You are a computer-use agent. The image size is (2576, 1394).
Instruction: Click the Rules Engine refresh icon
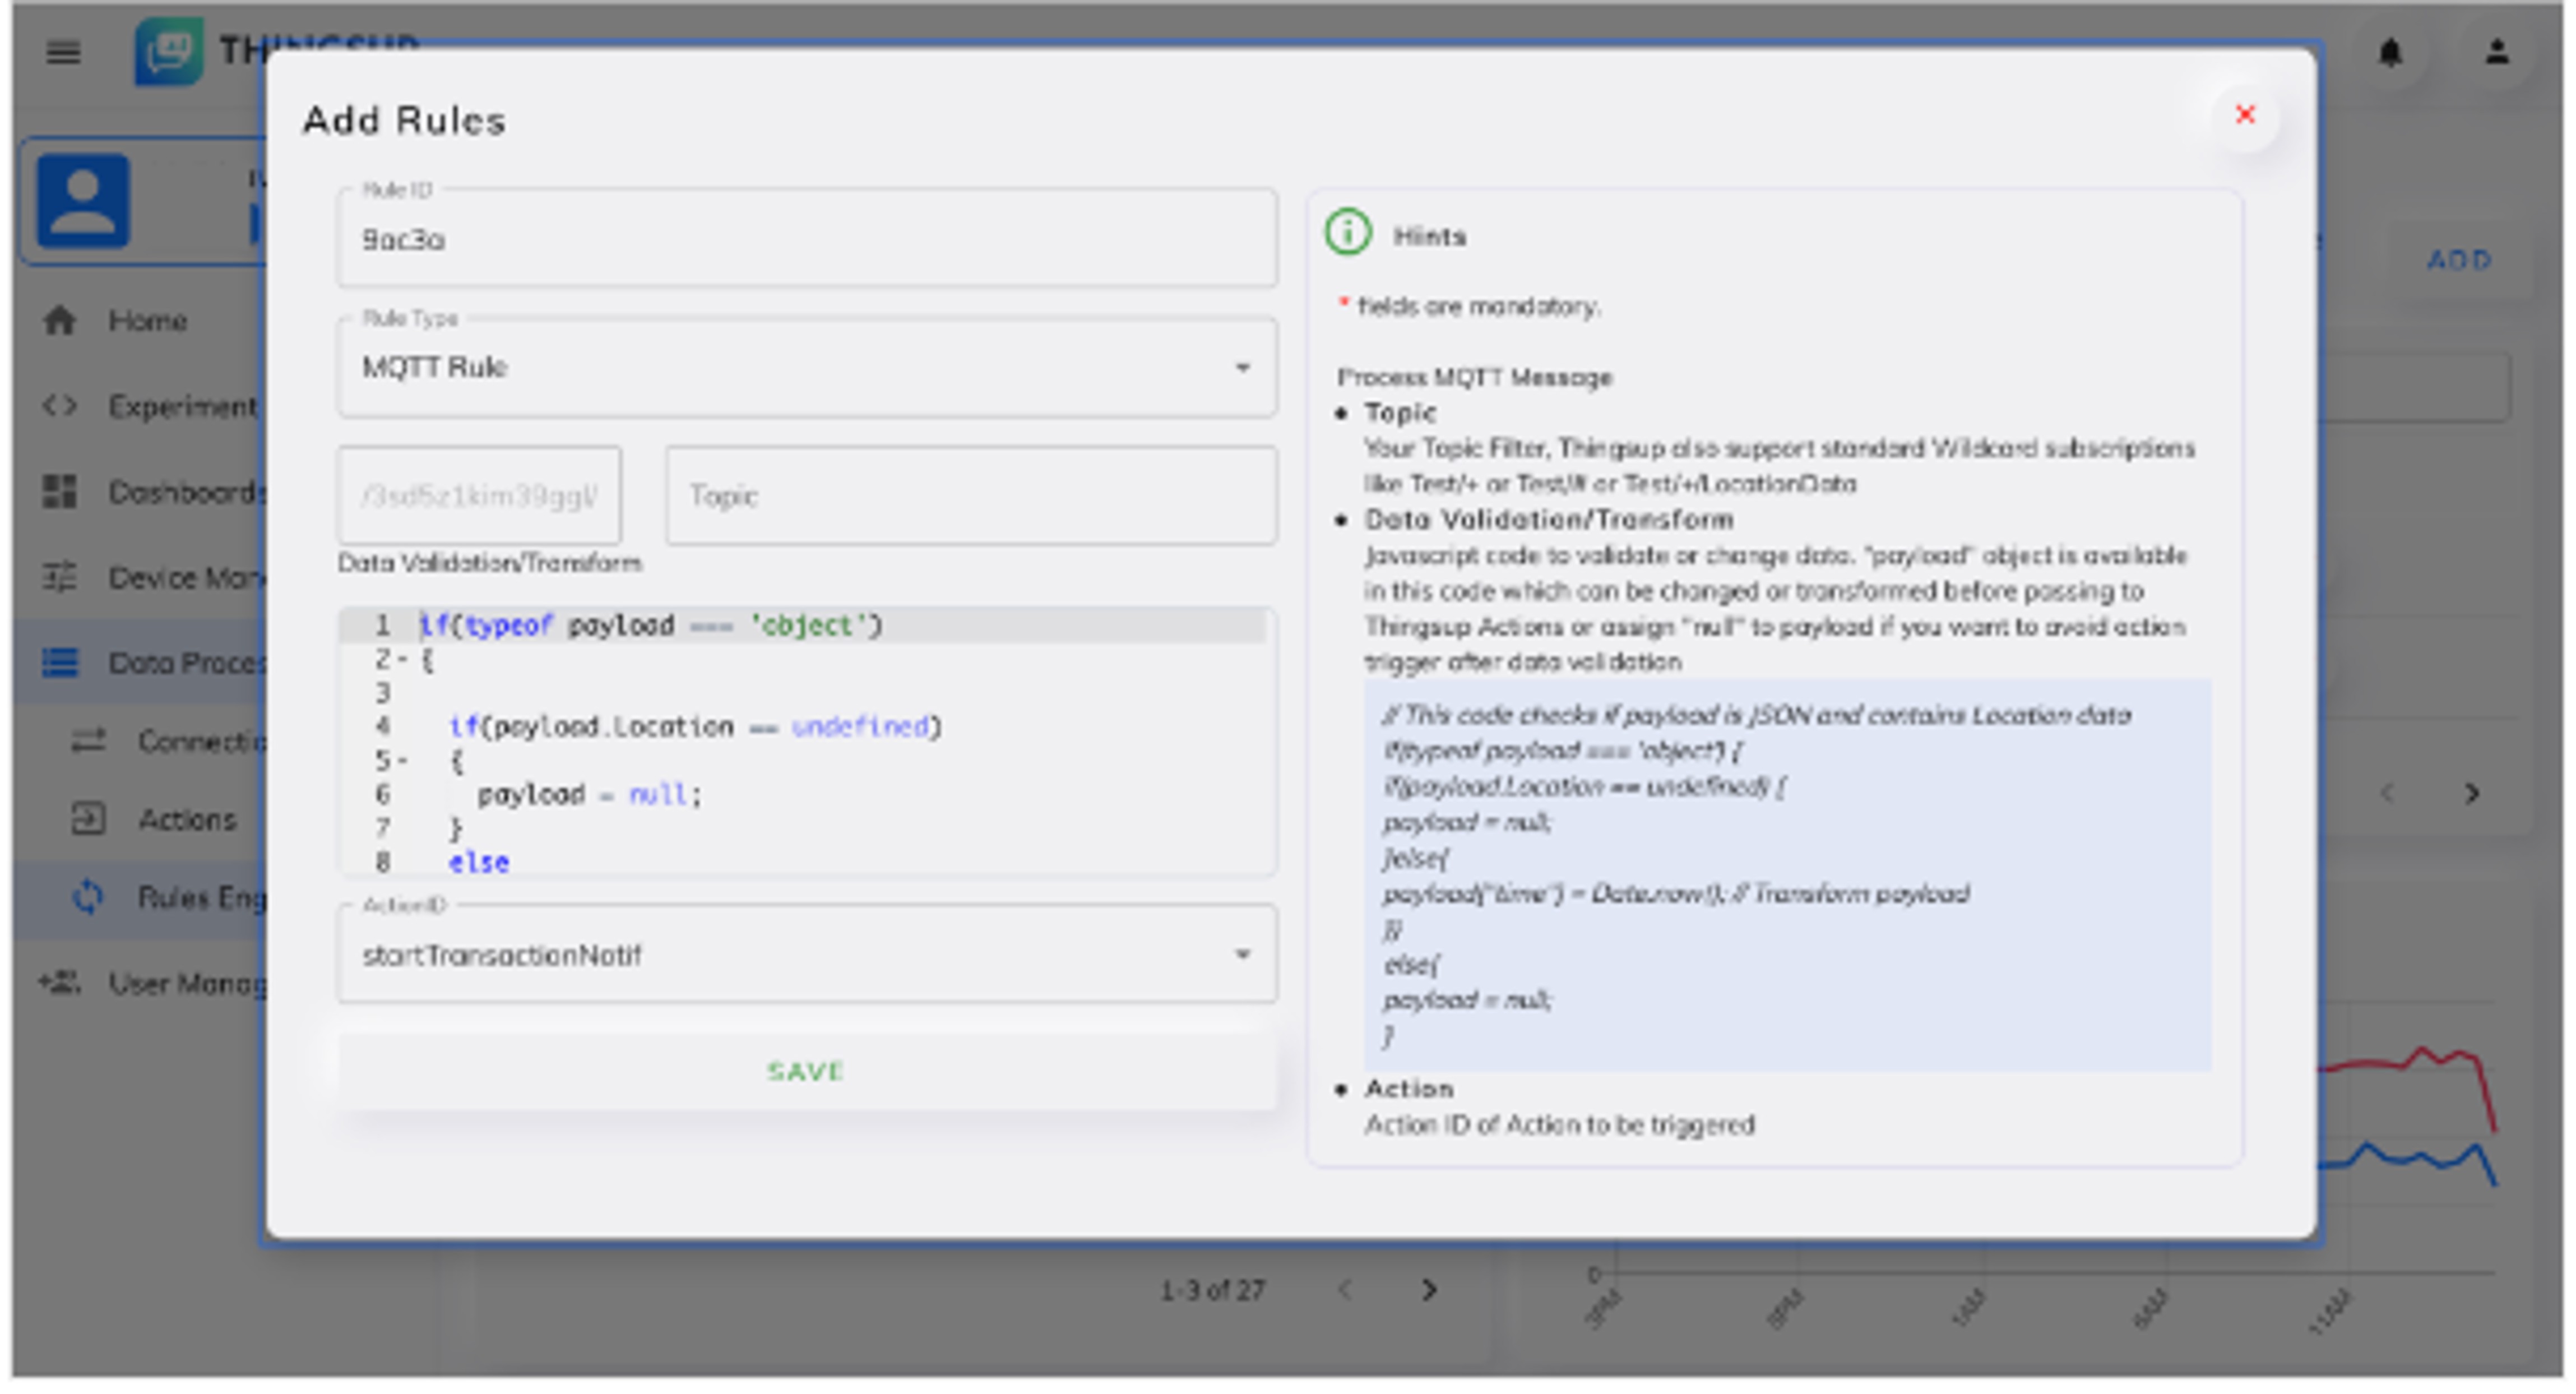pyautogui.click(x=88, y=897)
